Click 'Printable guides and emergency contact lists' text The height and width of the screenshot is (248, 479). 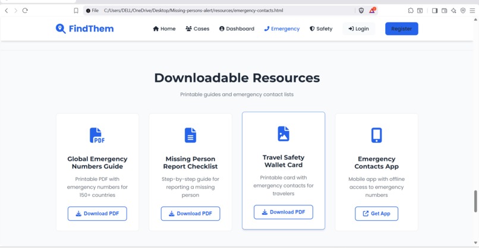tap(237, 94)
